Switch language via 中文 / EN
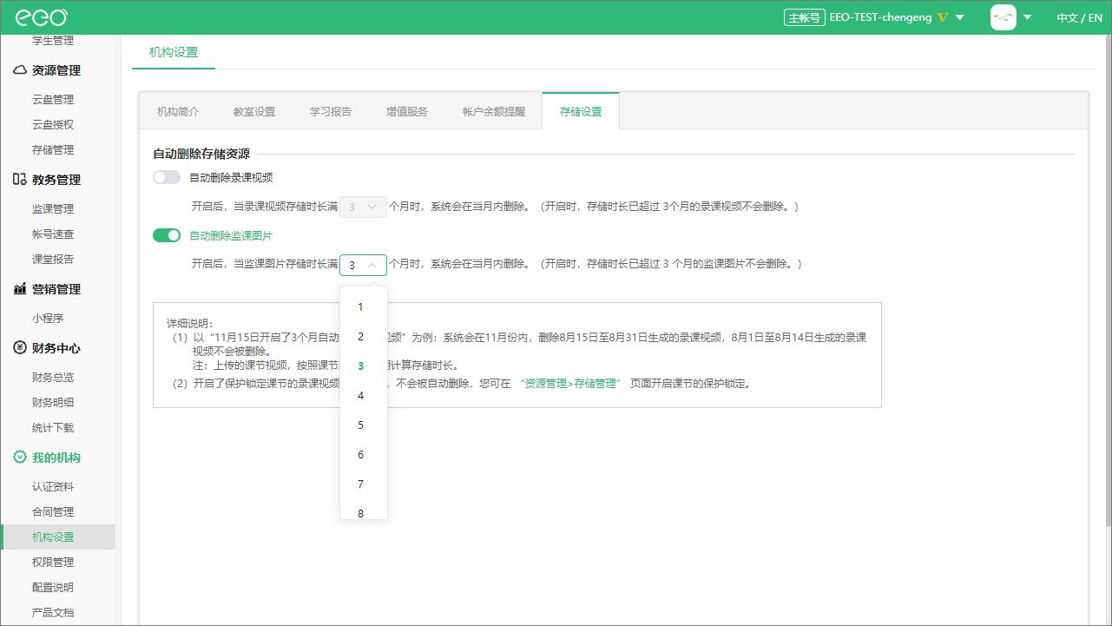The height and width of the screenshot is (626, 1112). coord(1079,17)
